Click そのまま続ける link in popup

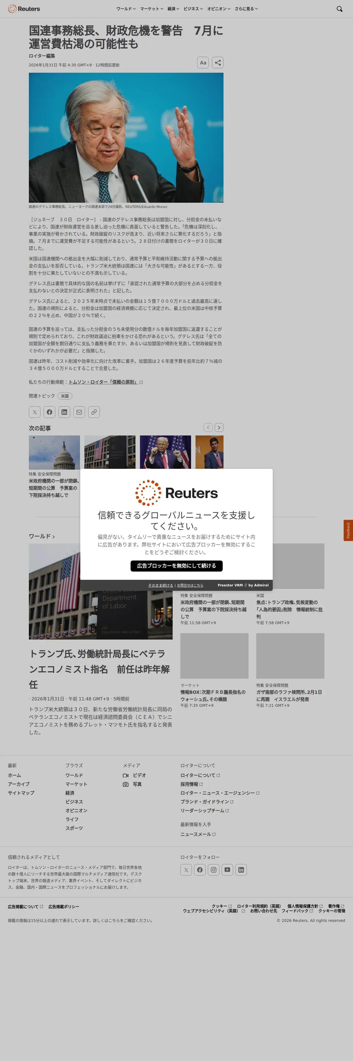(x=161, y=585)
